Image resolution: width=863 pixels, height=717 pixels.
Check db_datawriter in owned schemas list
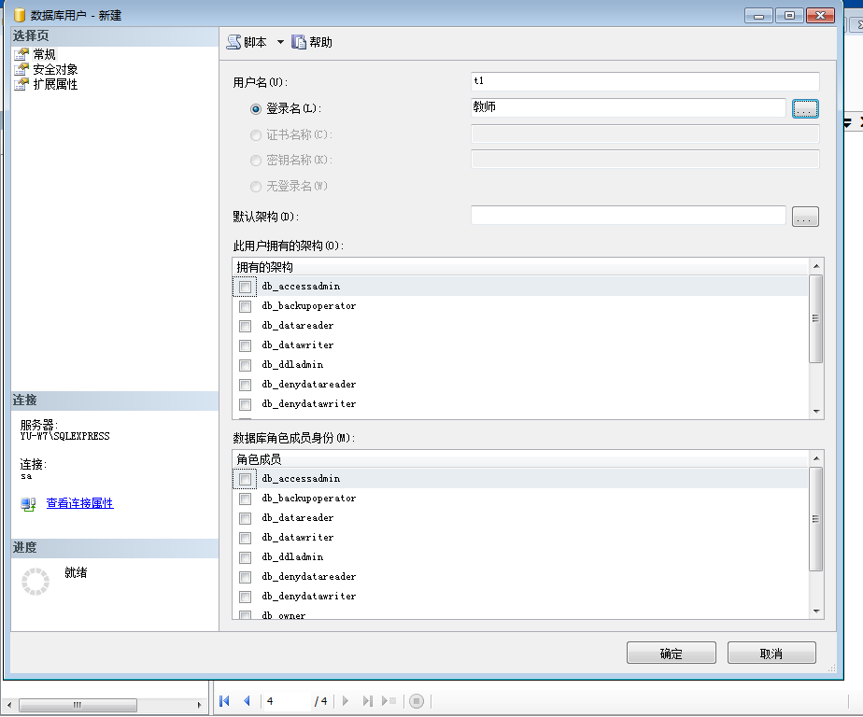point(245,345)
